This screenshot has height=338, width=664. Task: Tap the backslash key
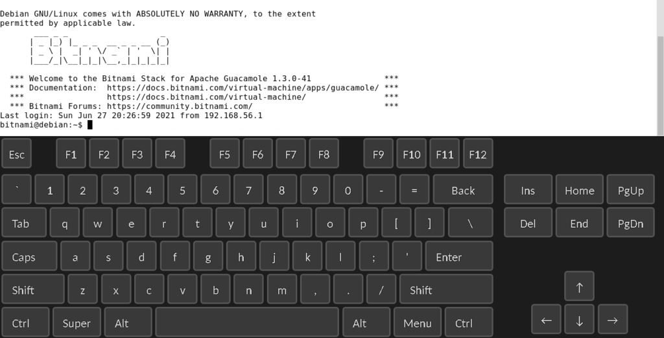pyautogui.click(x=470, y=223)
